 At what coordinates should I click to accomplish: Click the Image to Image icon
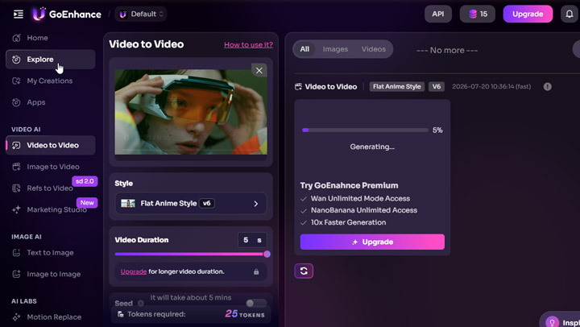(16, 274)
